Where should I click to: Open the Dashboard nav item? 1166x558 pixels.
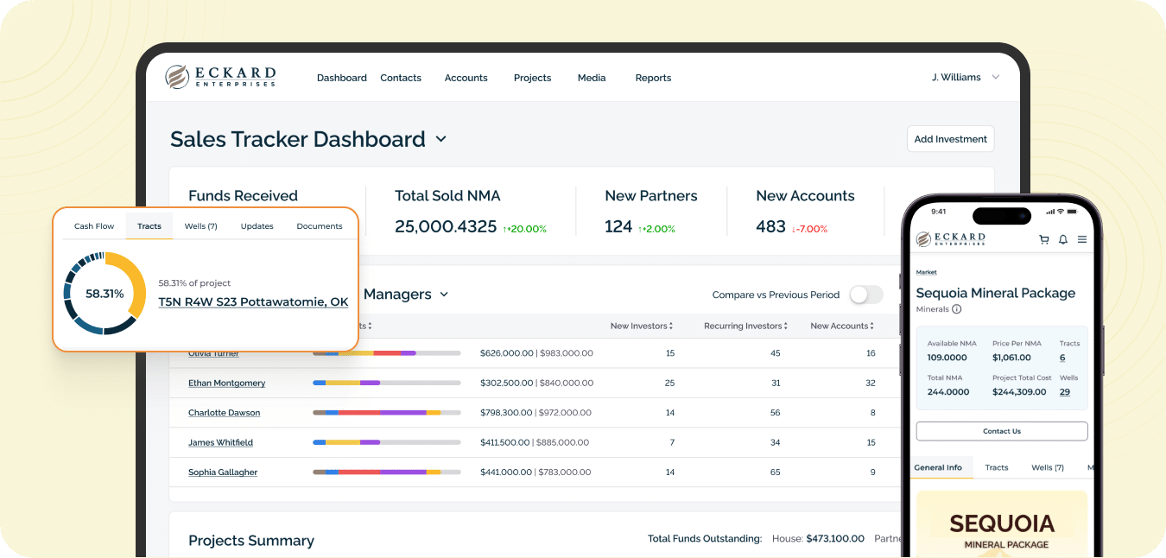pos(342,78)
